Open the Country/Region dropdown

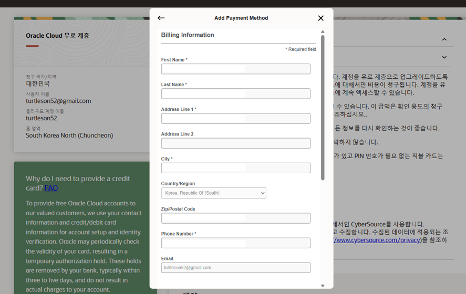(x=214, y=193)
